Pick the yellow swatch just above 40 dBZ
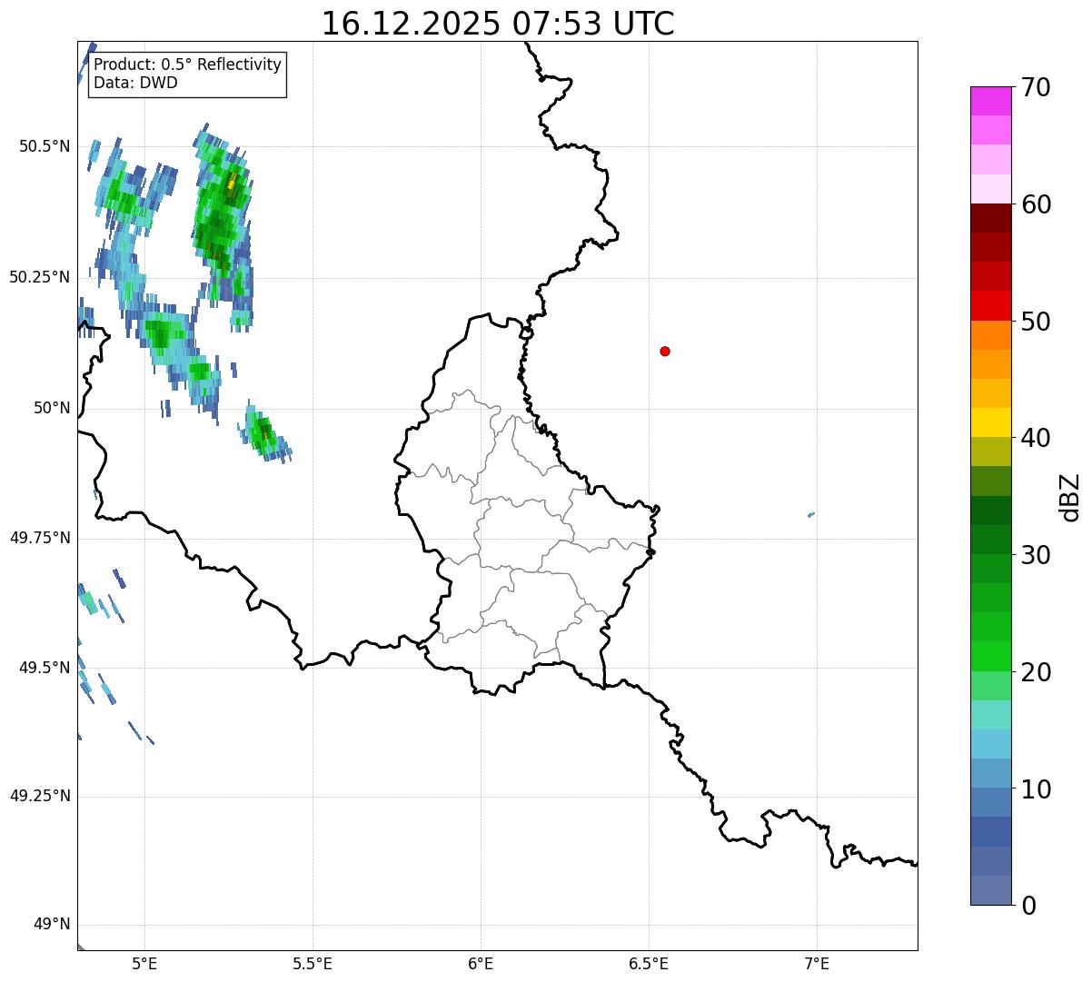The width and height of the screenshot is (1092, 982). (990, 423)
